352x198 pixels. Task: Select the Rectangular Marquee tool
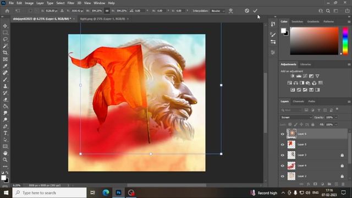click(x=5, y=32)
